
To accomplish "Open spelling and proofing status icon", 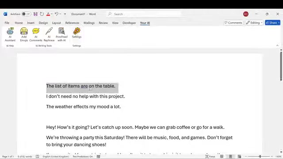I will point(37,156).
